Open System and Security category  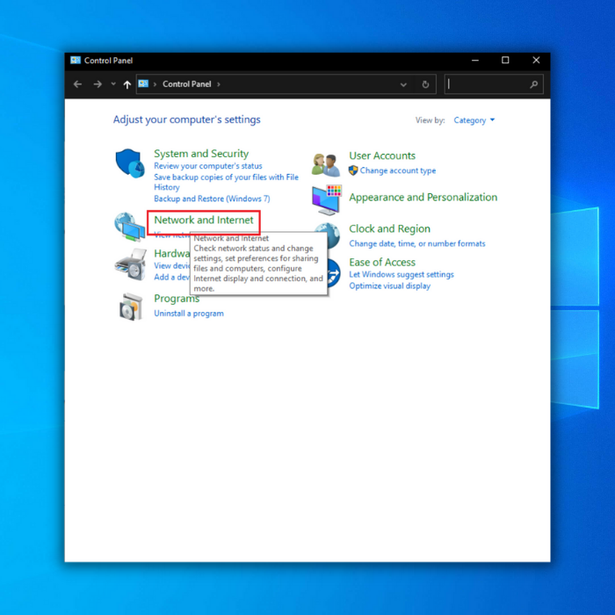click(201, 154)
